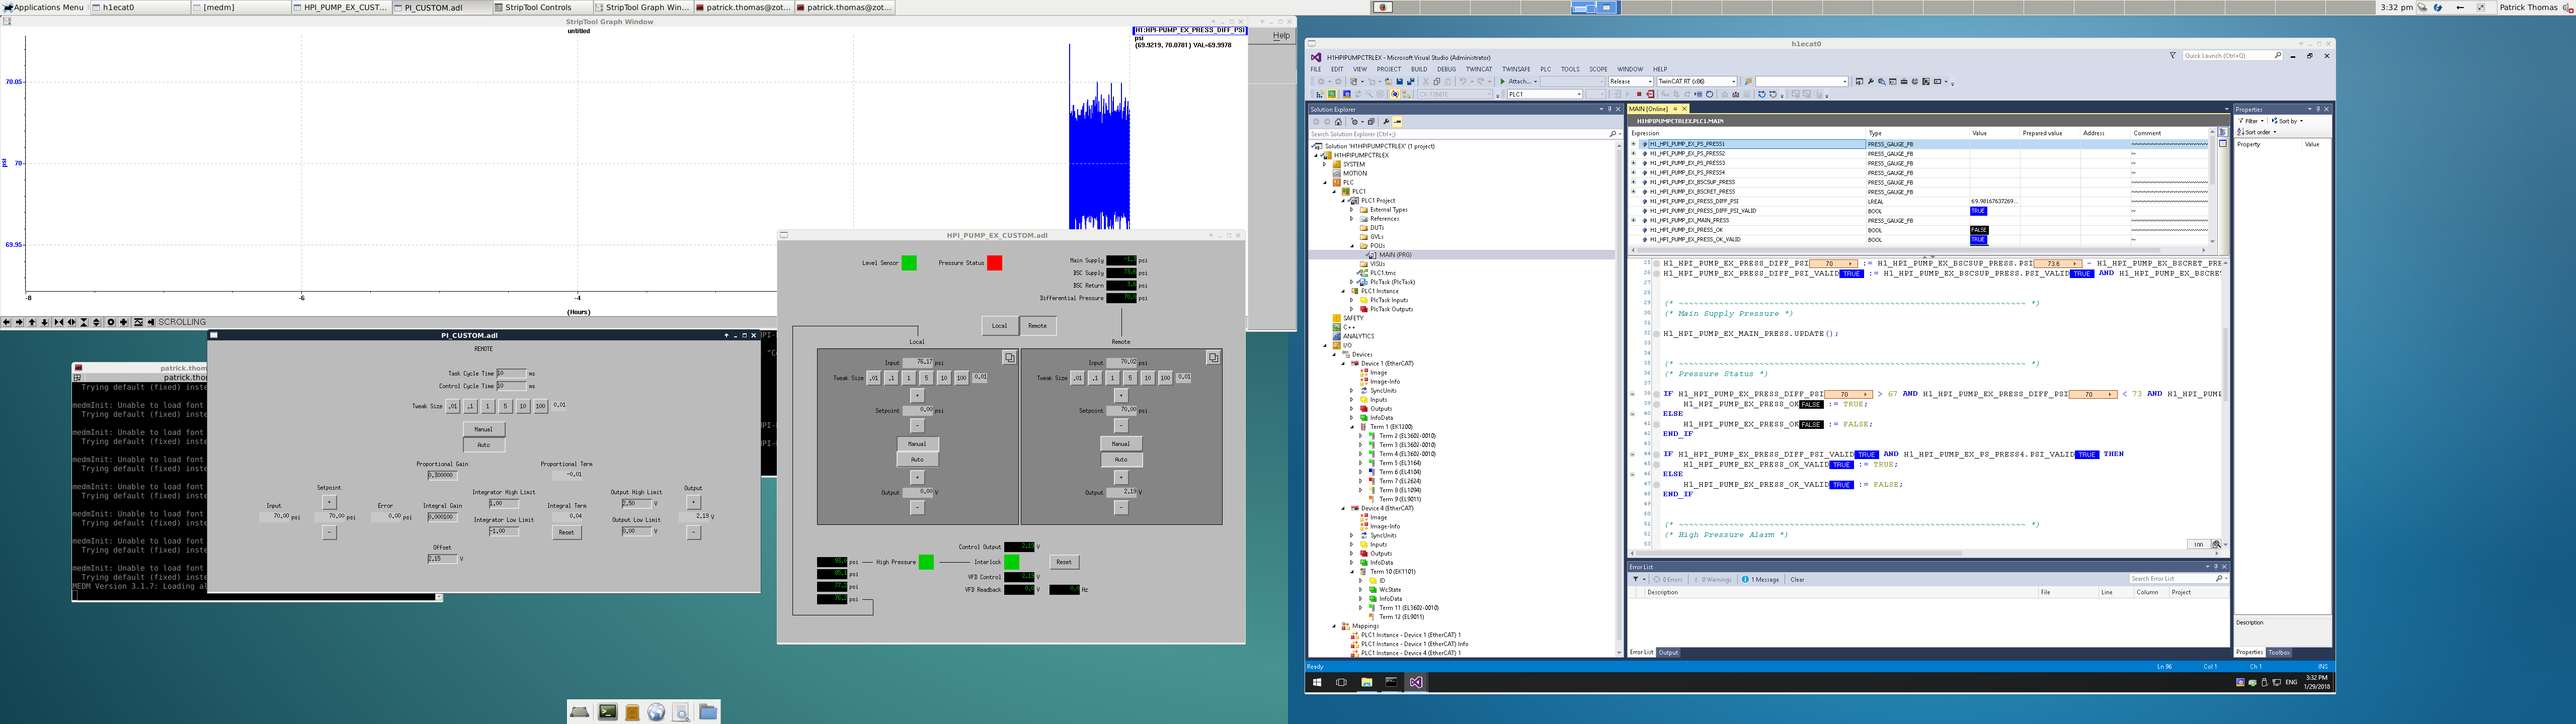Open TWINCAT menu in Visual Studio
This screenshot has width=2576, height=724.
(1478, 69)
